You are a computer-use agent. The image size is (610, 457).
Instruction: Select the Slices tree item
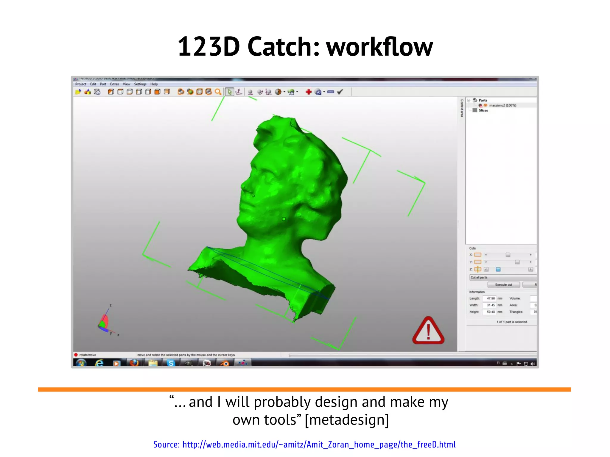[x=483, y=110]
